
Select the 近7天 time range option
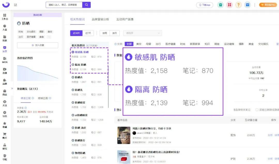pyautogui.click(x=88, y=33)
